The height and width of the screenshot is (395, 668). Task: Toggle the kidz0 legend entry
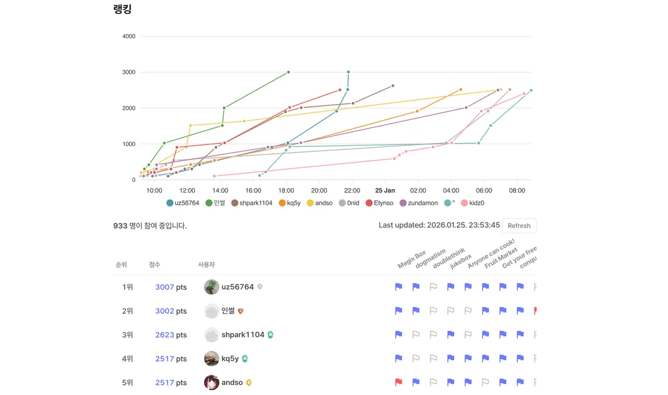[x=473, y=203]
